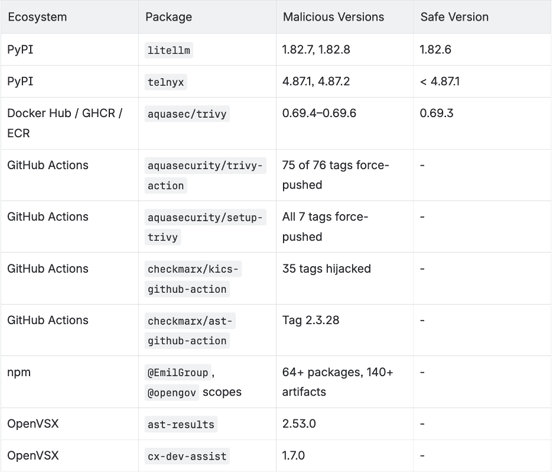Click the Tag 2.3.28 cell
Image resolution: width=553 pixels, height=472 pixels.
[311, 321]
